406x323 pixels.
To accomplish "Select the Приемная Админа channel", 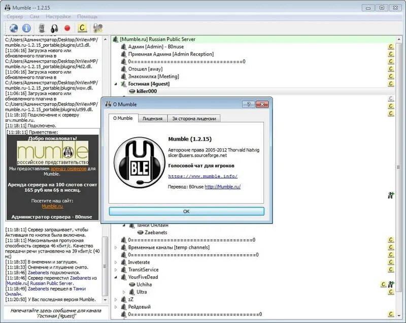I will click(171, 54).
